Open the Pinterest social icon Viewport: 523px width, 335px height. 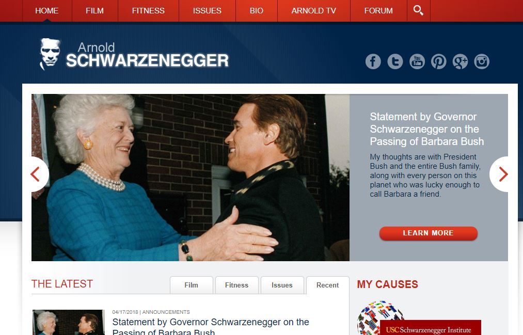[x=439, y=61]
